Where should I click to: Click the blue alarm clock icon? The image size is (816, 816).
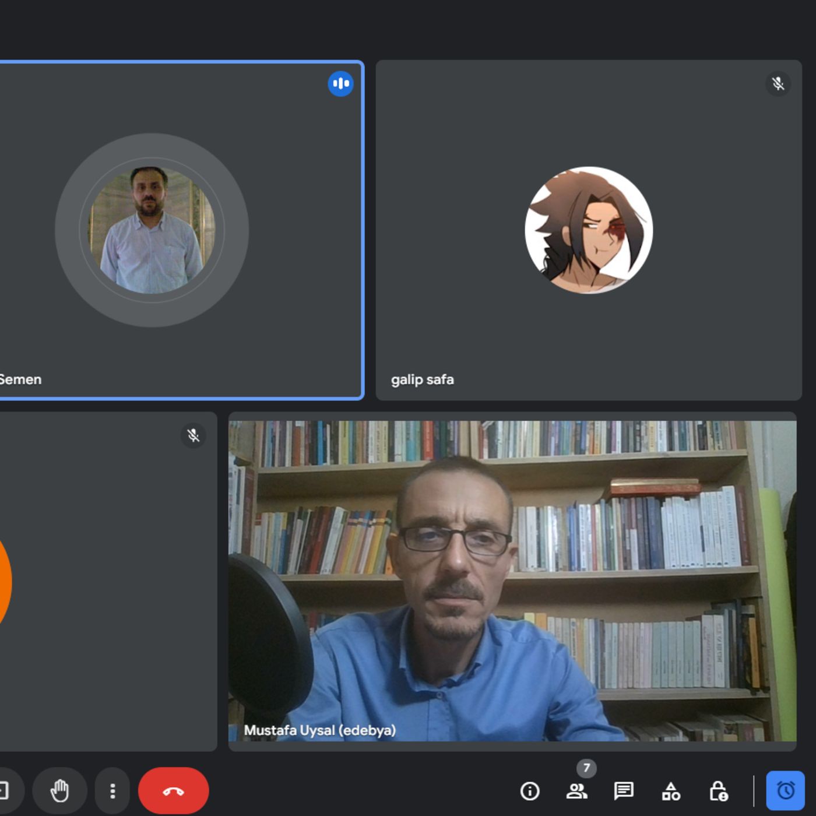coord(785,791)
